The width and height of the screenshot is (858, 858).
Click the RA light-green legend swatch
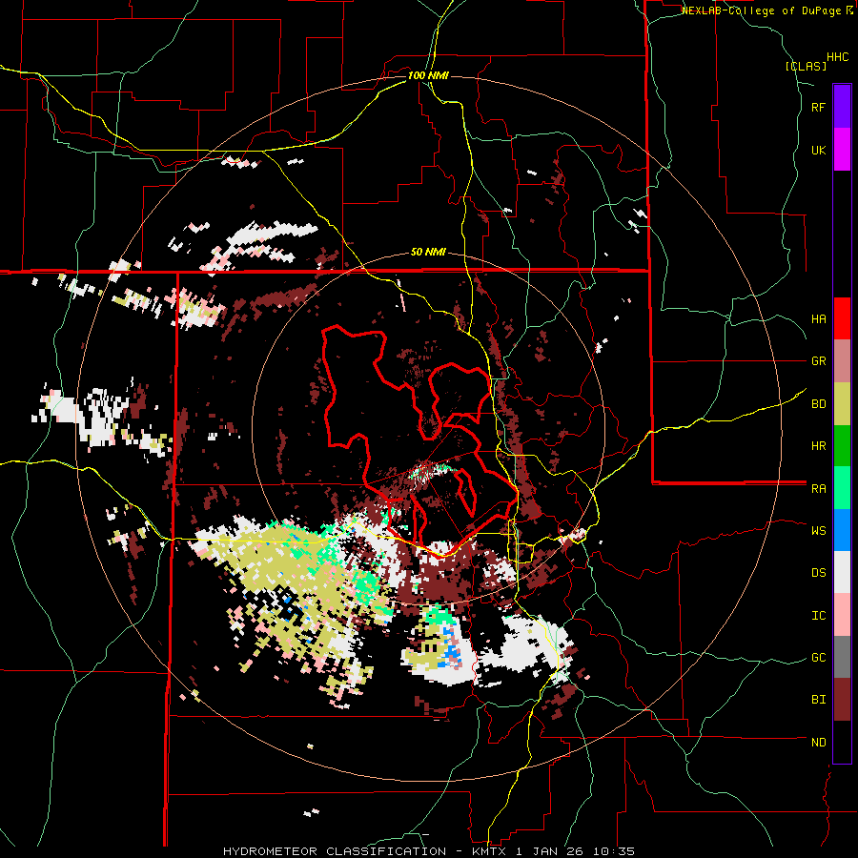[842, 488]
